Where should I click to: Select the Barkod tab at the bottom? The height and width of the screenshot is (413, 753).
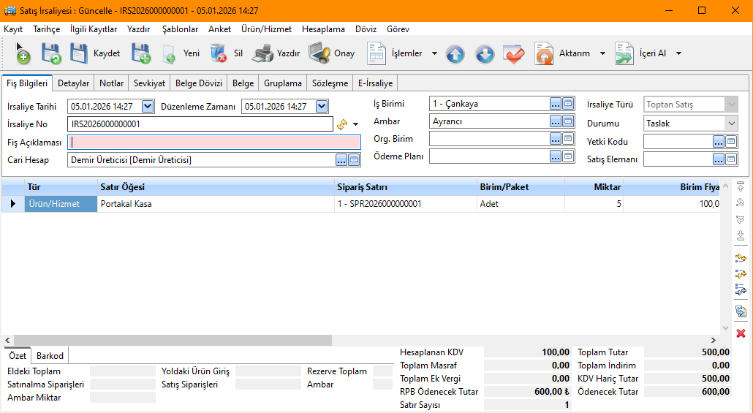(x=50, y=356)
